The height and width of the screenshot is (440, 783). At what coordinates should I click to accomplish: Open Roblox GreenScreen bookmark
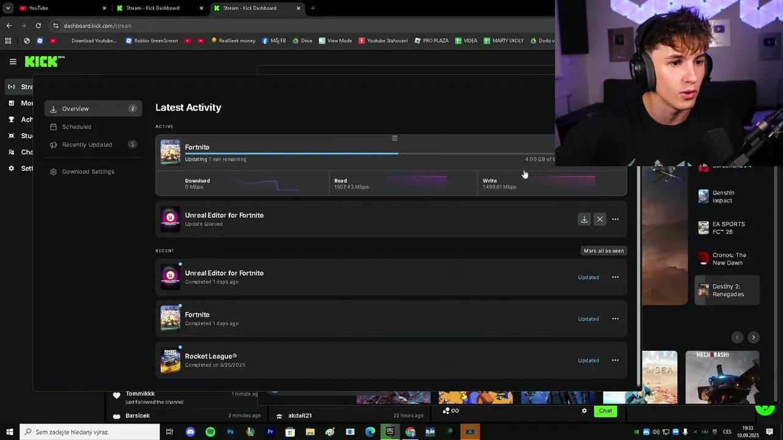click(x=152, y=41)
